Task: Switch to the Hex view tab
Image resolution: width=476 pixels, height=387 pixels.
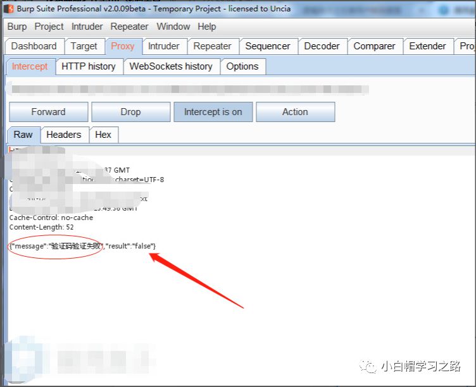Action: [104, 135]
